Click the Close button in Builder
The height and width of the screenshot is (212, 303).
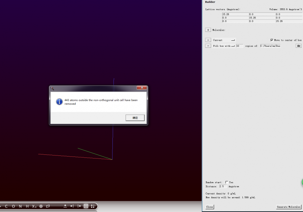pos(209,207)
